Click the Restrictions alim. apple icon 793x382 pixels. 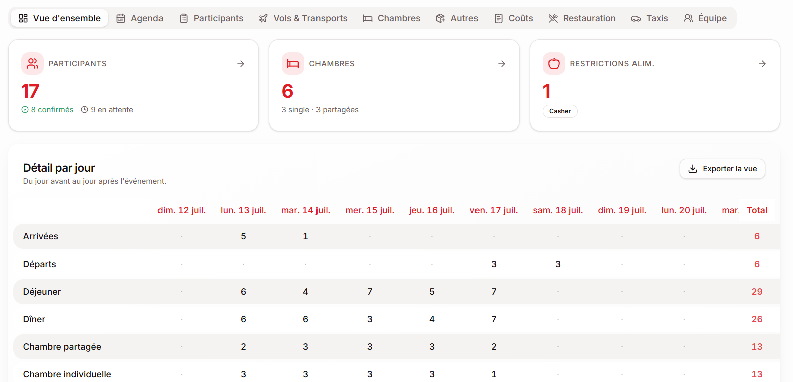coord(554,64)
